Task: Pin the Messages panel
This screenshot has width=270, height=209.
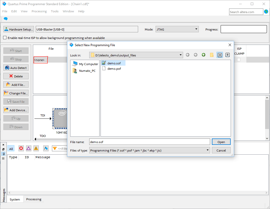Action: (3, 154)
